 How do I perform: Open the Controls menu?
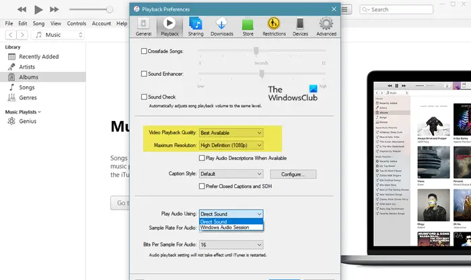76,24
